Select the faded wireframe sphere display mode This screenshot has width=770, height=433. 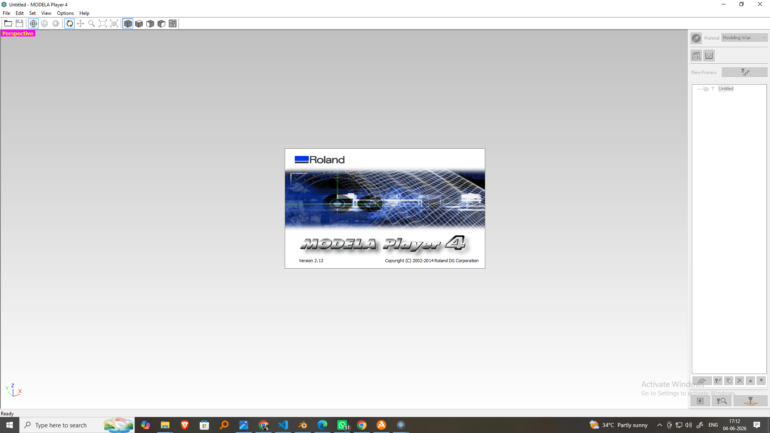(x=45, y=24)
